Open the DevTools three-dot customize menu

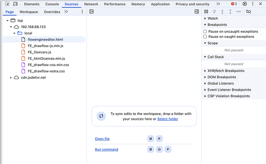point(253,4)
